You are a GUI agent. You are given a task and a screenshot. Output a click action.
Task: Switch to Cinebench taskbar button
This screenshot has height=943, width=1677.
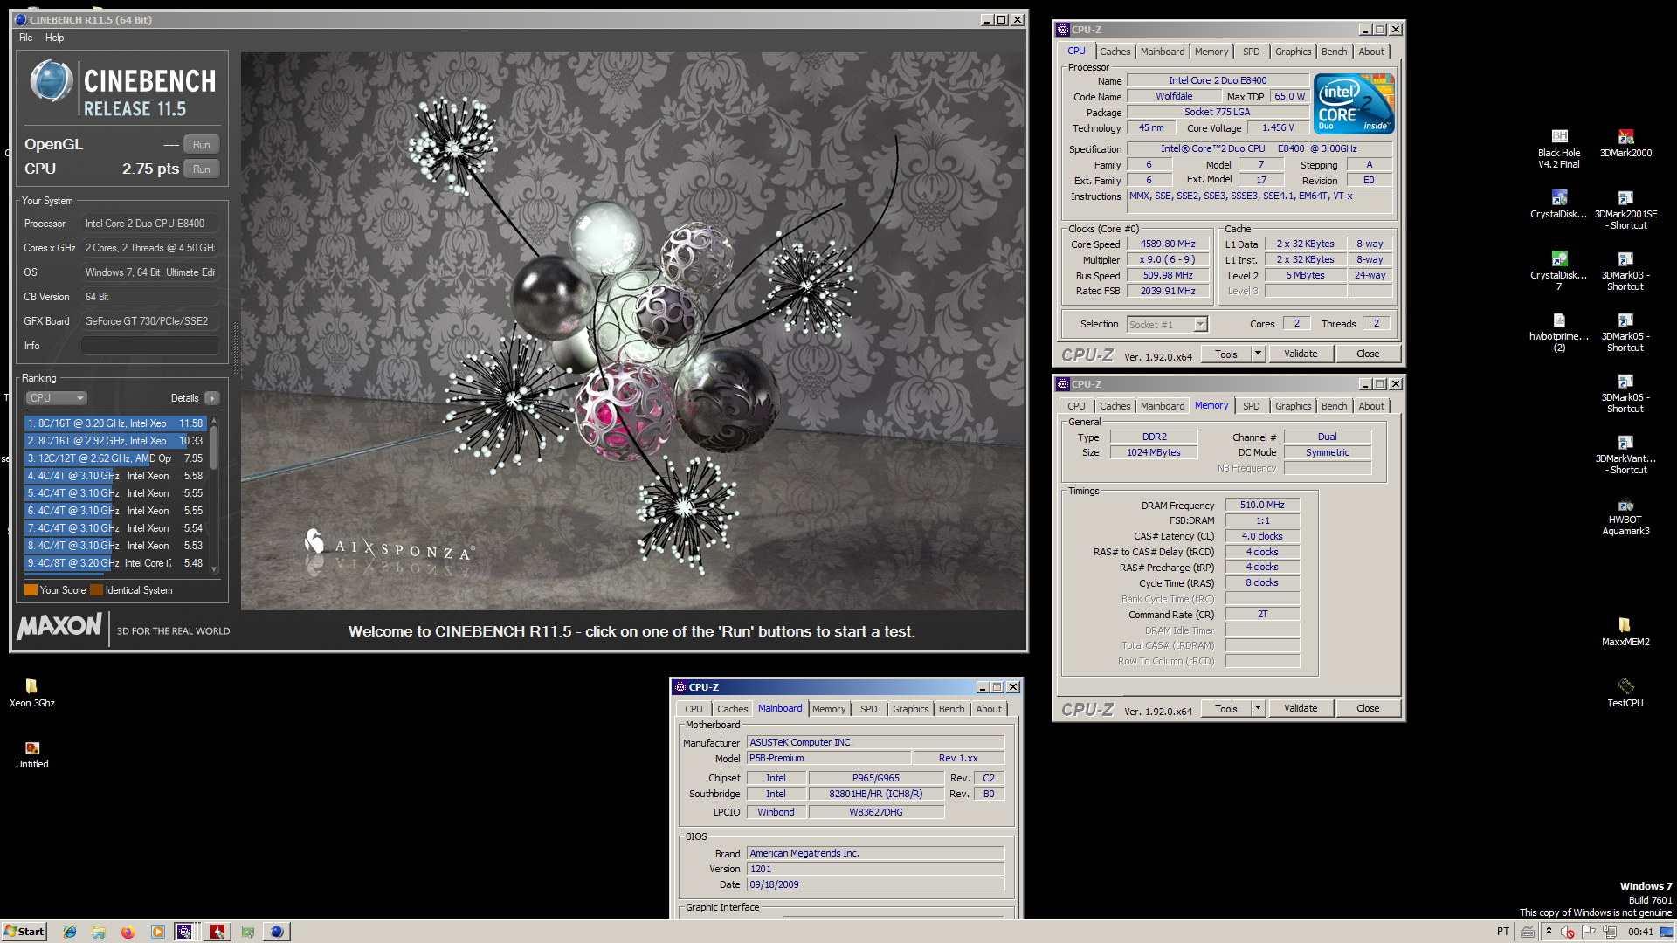pos(276,932)
